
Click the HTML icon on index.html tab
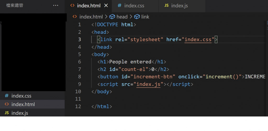point(72,6)
